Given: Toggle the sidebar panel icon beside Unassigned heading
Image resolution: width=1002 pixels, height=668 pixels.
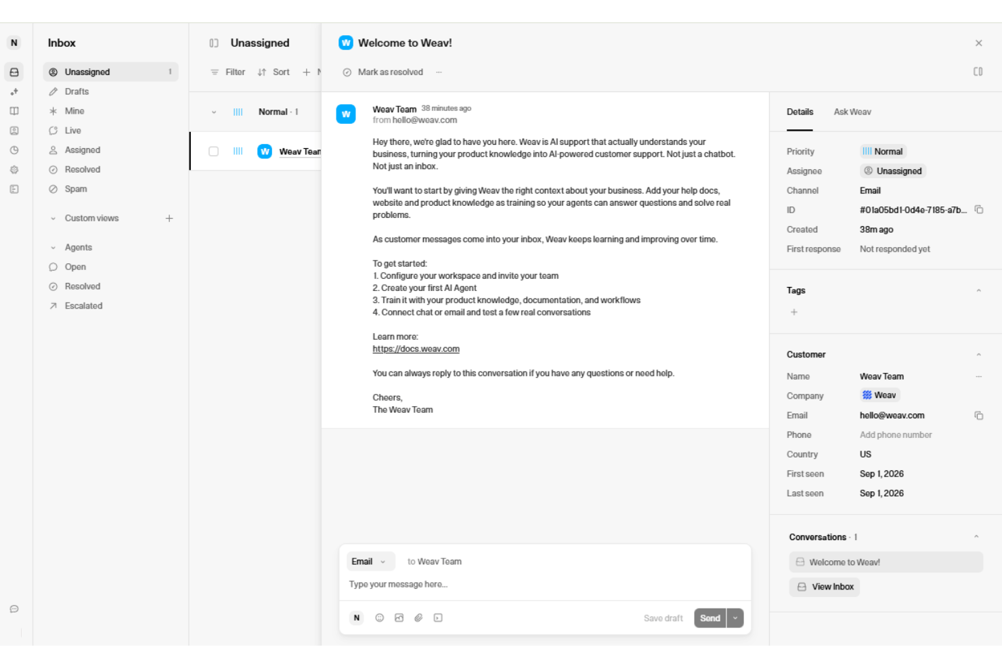Looking at the screenshot, I should point(214,43).
